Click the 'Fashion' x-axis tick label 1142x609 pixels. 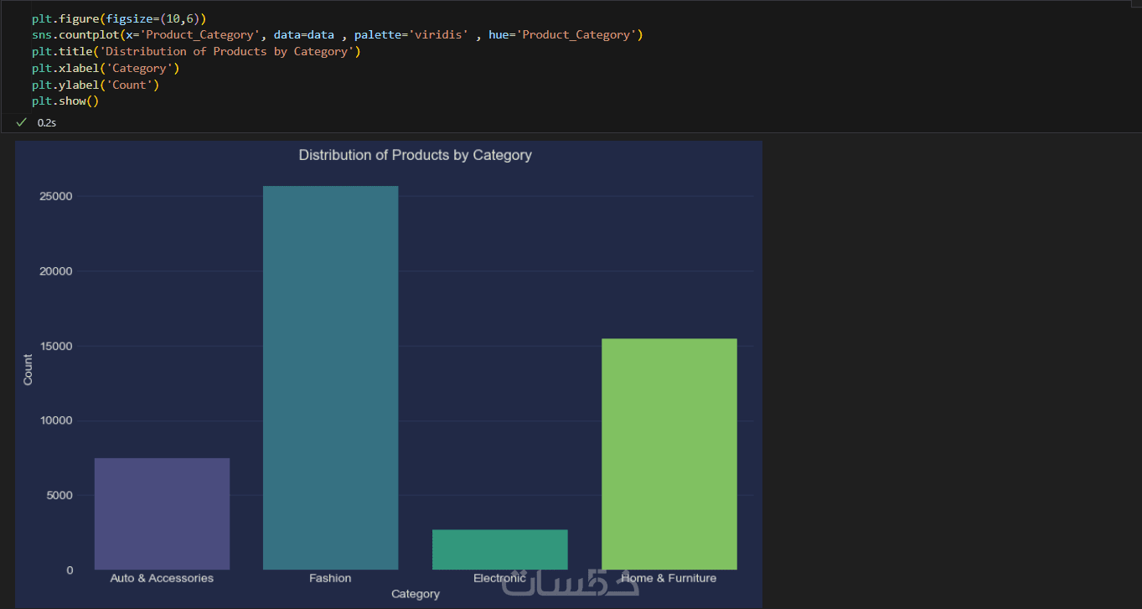click(x=330, y=578)
